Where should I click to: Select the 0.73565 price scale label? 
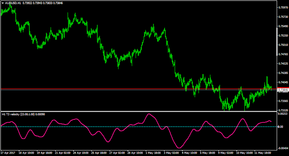point(283,101)
